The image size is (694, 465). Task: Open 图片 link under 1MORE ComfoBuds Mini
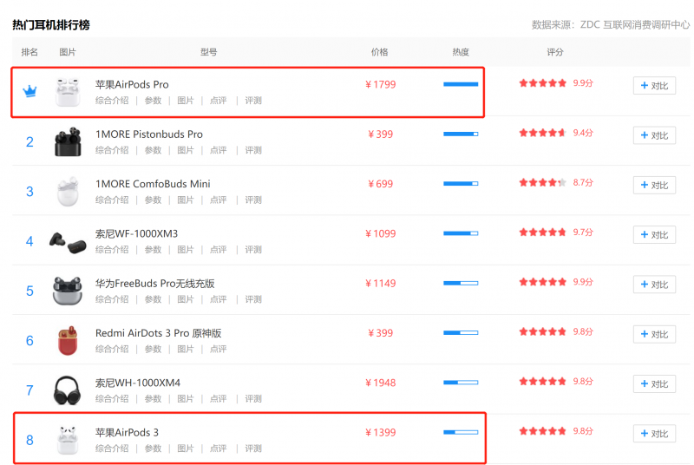pyautogui.click(x=186, y=200)
